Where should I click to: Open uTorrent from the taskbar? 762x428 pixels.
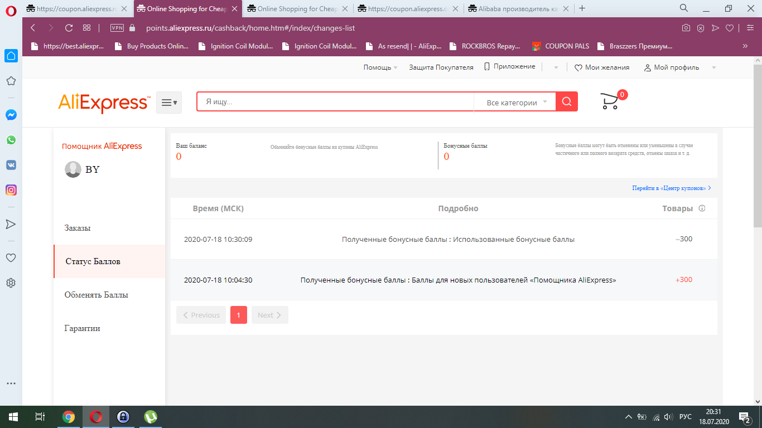150,417
